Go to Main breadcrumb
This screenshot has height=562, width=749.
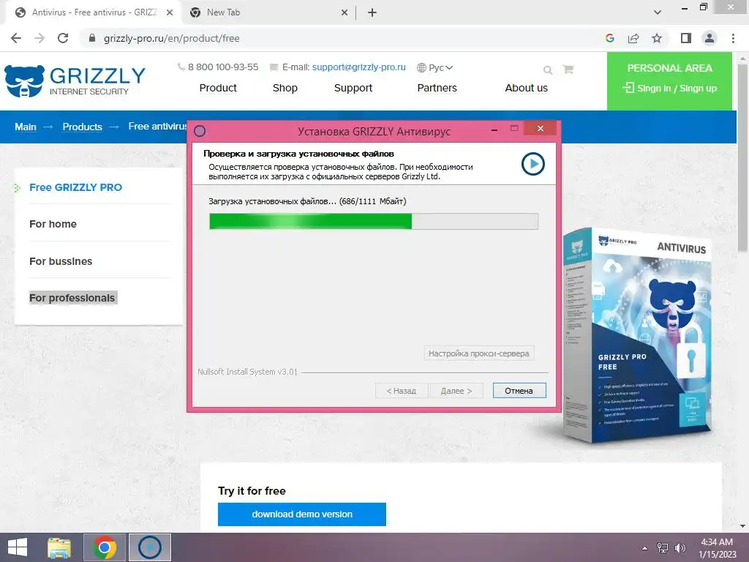pyautogui.click(x=26, y=127)
